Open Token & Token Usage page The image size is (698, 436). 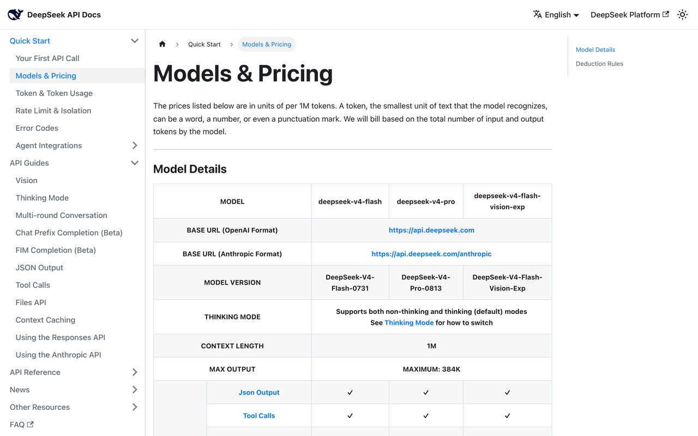tap(54, 93)
